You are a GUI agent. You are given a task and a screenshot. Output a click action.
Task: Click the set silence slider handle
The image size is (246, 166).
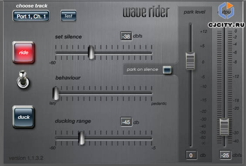pyautogui.click(x=91, y=52)
